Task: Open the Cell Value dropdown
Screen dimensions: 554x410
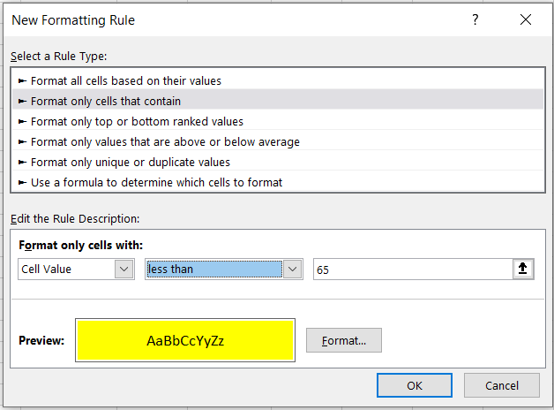Action: pyautogui.click(x=124, y=270)
